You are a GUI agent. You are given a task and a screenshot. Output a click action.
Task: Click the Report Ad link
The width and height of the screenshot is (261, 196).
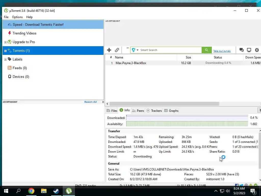coord(90,102)
